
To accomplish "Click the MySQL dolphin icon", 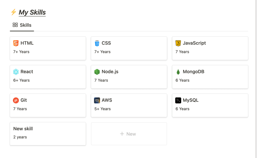I will click(x=178, y=100).
